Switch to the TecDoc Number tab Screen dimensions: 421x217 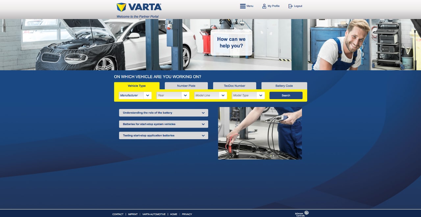235,86
